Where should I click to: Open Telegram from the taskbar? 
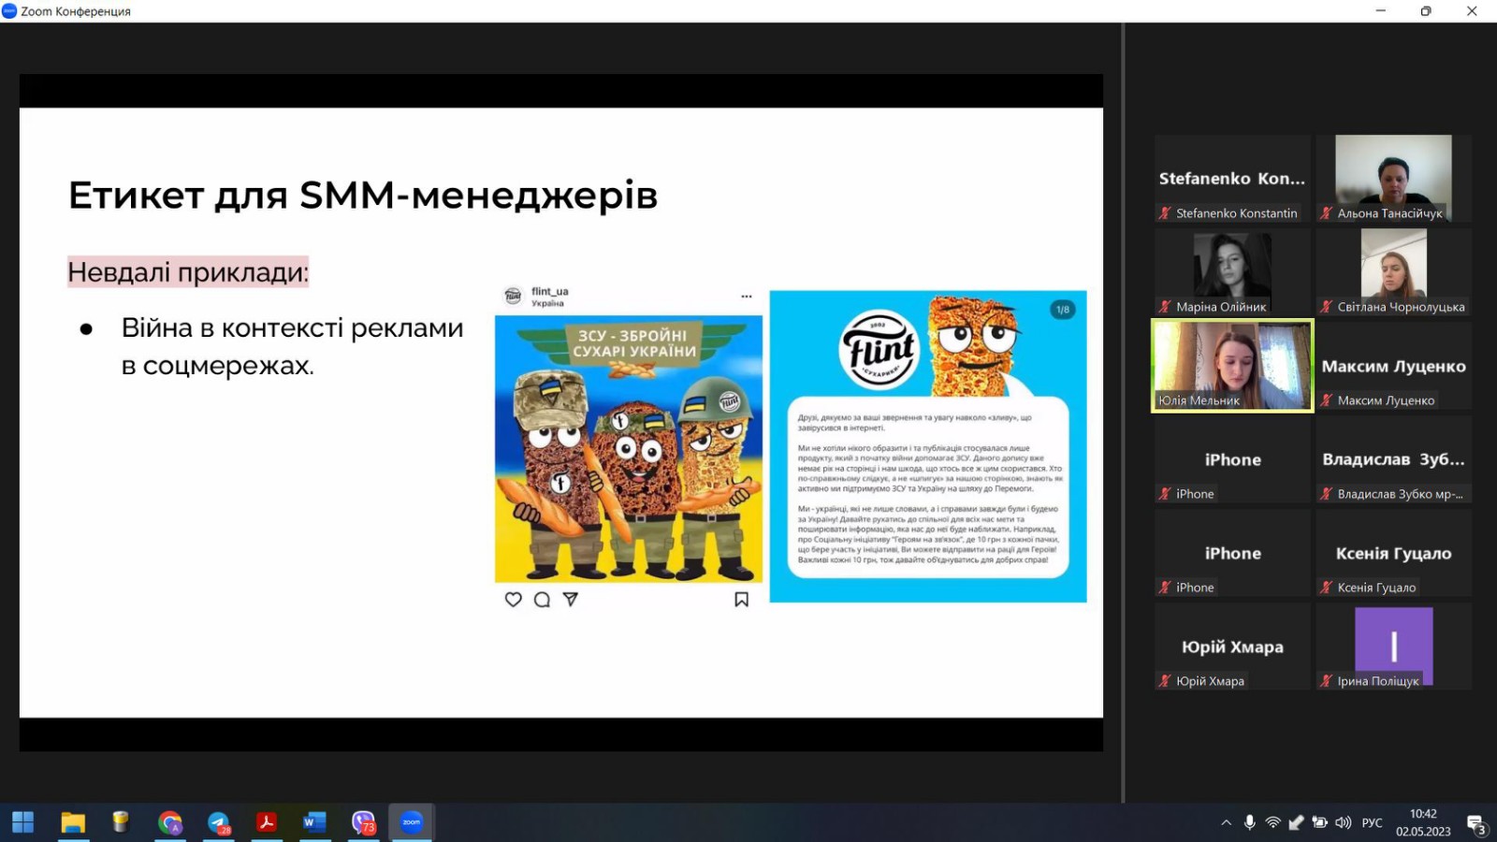pyautogui.click(x=218, y=822)
